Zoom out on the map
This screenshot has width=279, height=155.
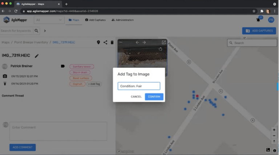click(x=274, y=136)
